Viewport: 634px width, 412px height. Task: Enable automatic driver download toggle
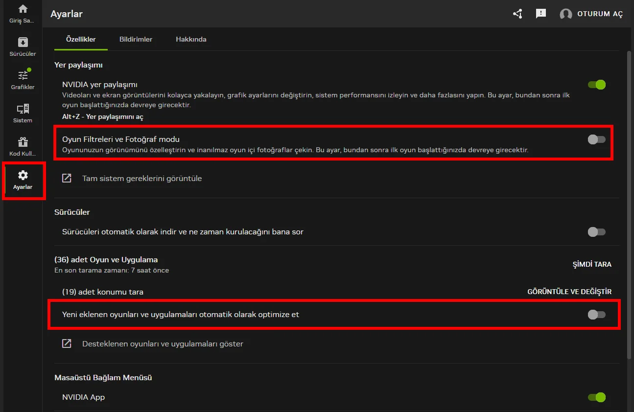click(597, 231)
